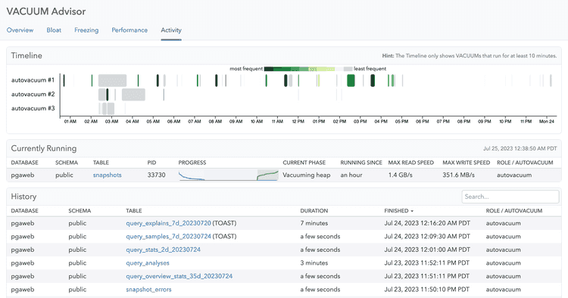The height and width of the screenshot is (298, 568).
Task: Open query_stats_2d_20230724 table link
Action: click(x=163, y=250)
